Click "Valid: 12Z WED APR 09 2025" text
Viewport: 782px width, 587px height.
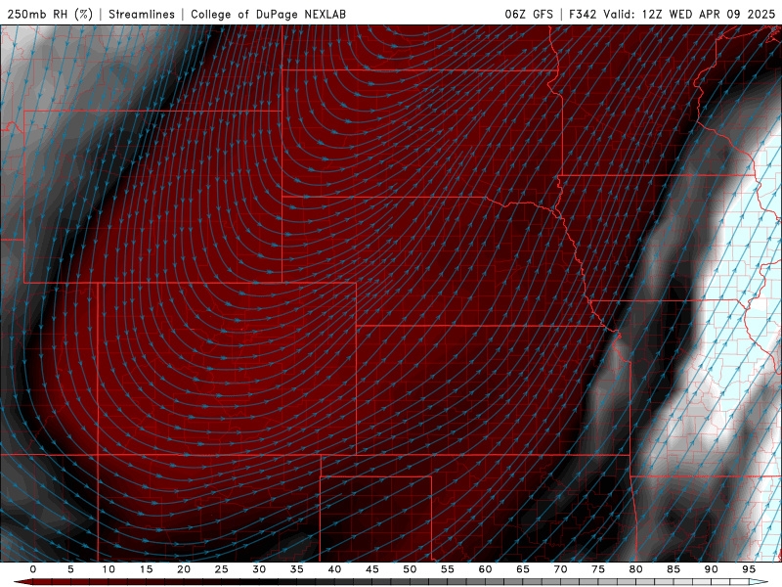point(689,14)
